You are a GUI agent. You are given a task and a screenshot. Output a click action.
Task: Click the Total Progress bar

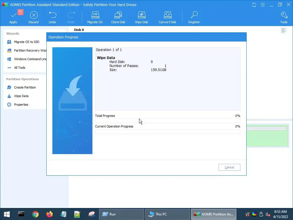(x=168, y=121)
